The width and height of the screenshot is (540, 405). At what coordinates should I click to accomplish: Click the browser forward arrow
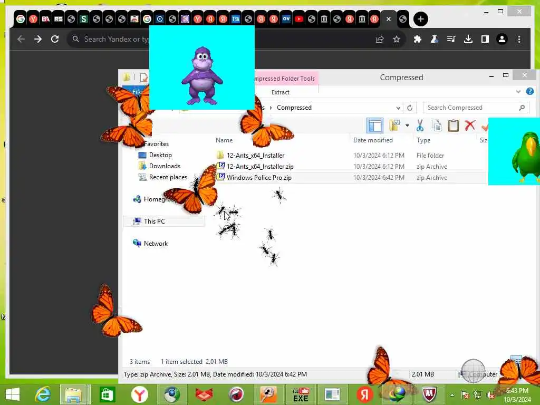(x=38, y=39)
